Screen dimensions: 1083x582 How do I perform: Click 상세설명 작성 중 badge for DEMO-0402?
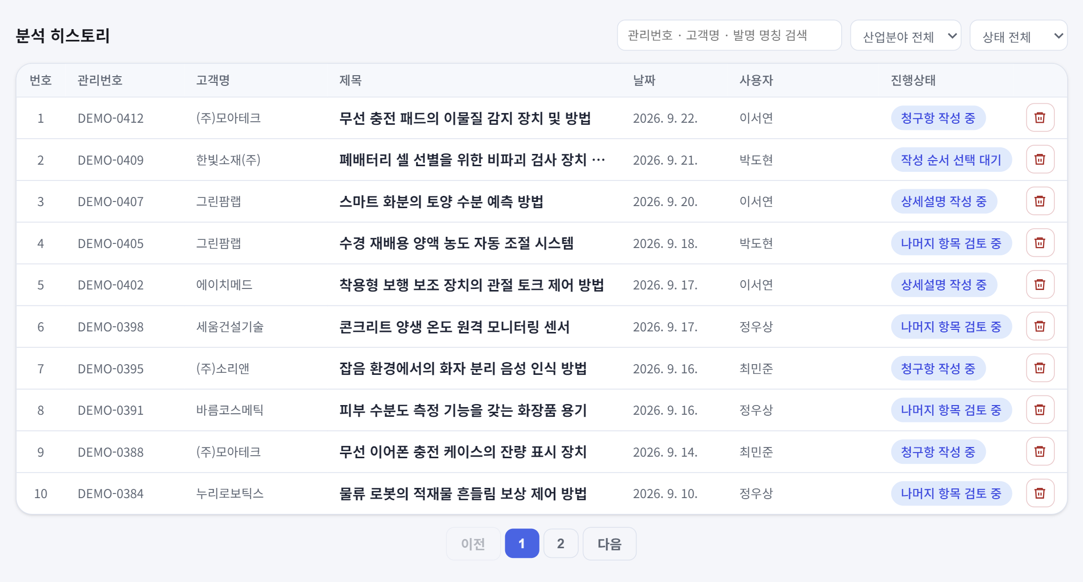944,285
